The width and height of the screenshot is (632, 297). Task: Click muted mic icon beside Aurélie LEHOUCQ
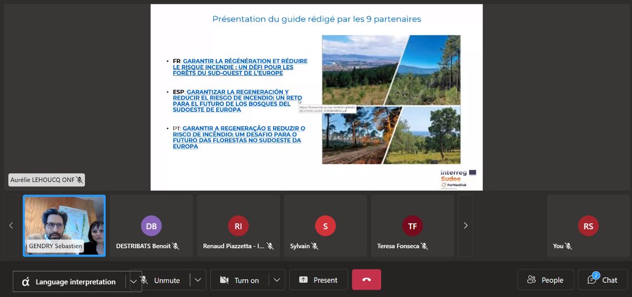pos(80,180)
